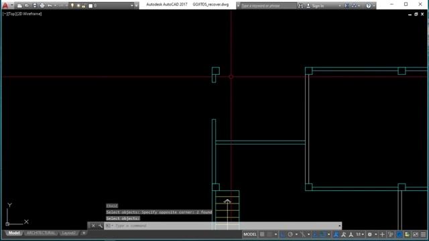Open object snap settings dropdown
Screen dimensions: 429x241
(x=329, y=234)
